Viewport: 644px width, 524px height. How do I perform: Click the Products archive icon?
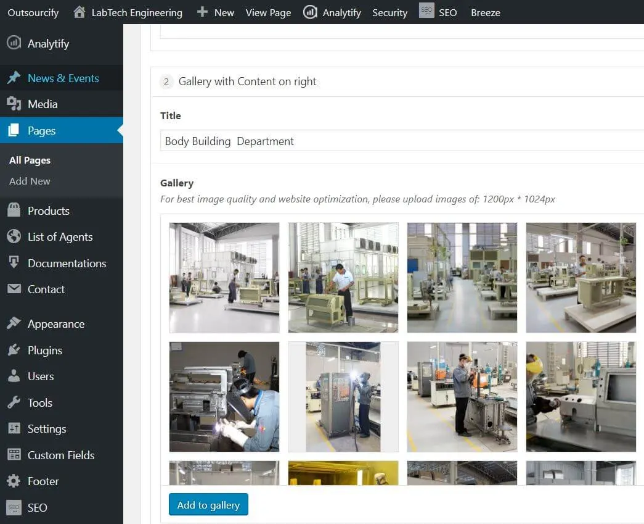(x=14, y=210)
